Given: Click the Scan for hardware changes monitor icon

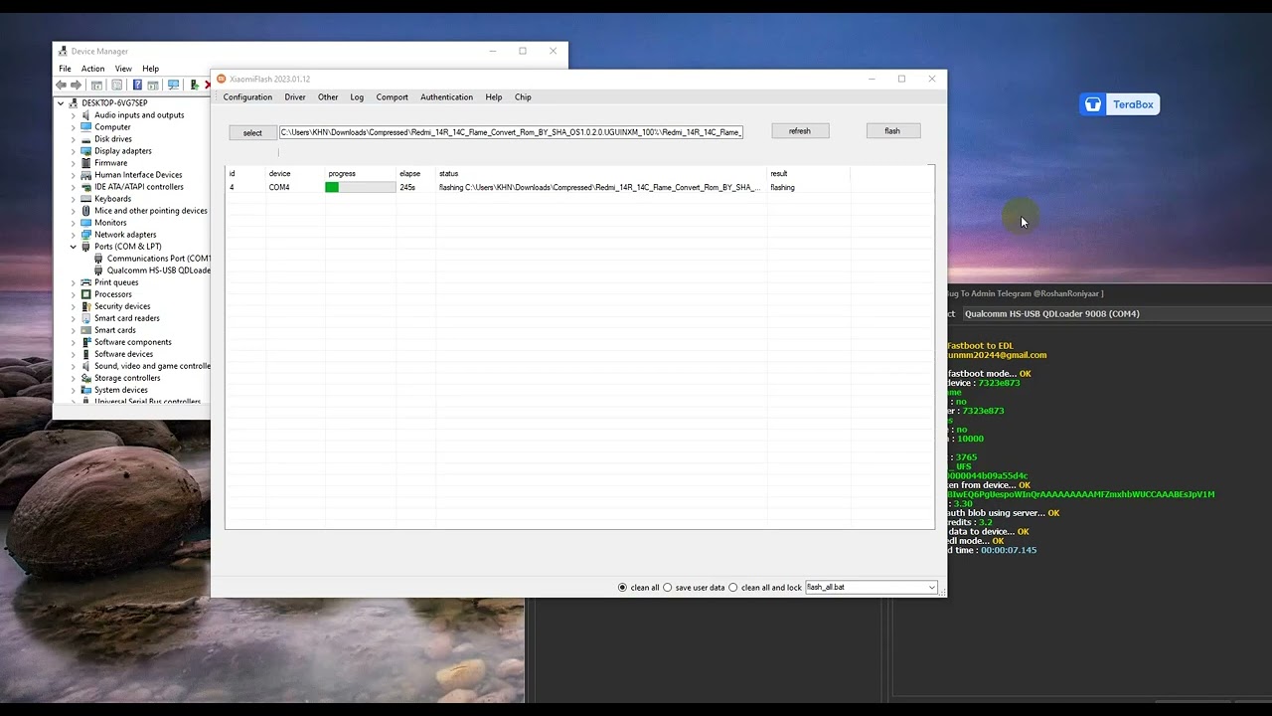Looking at the screenshot, I should 174,86.
